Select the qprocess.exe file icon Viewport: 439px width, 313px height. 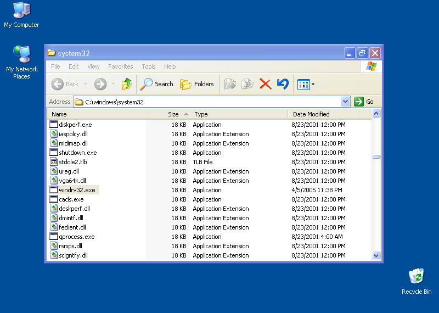54,237
